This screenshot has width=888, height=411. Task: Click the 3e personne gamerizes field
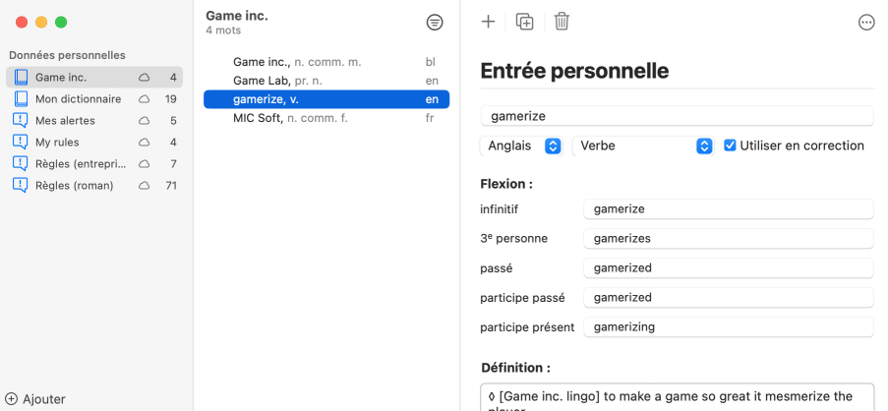(x=729, y=238)
